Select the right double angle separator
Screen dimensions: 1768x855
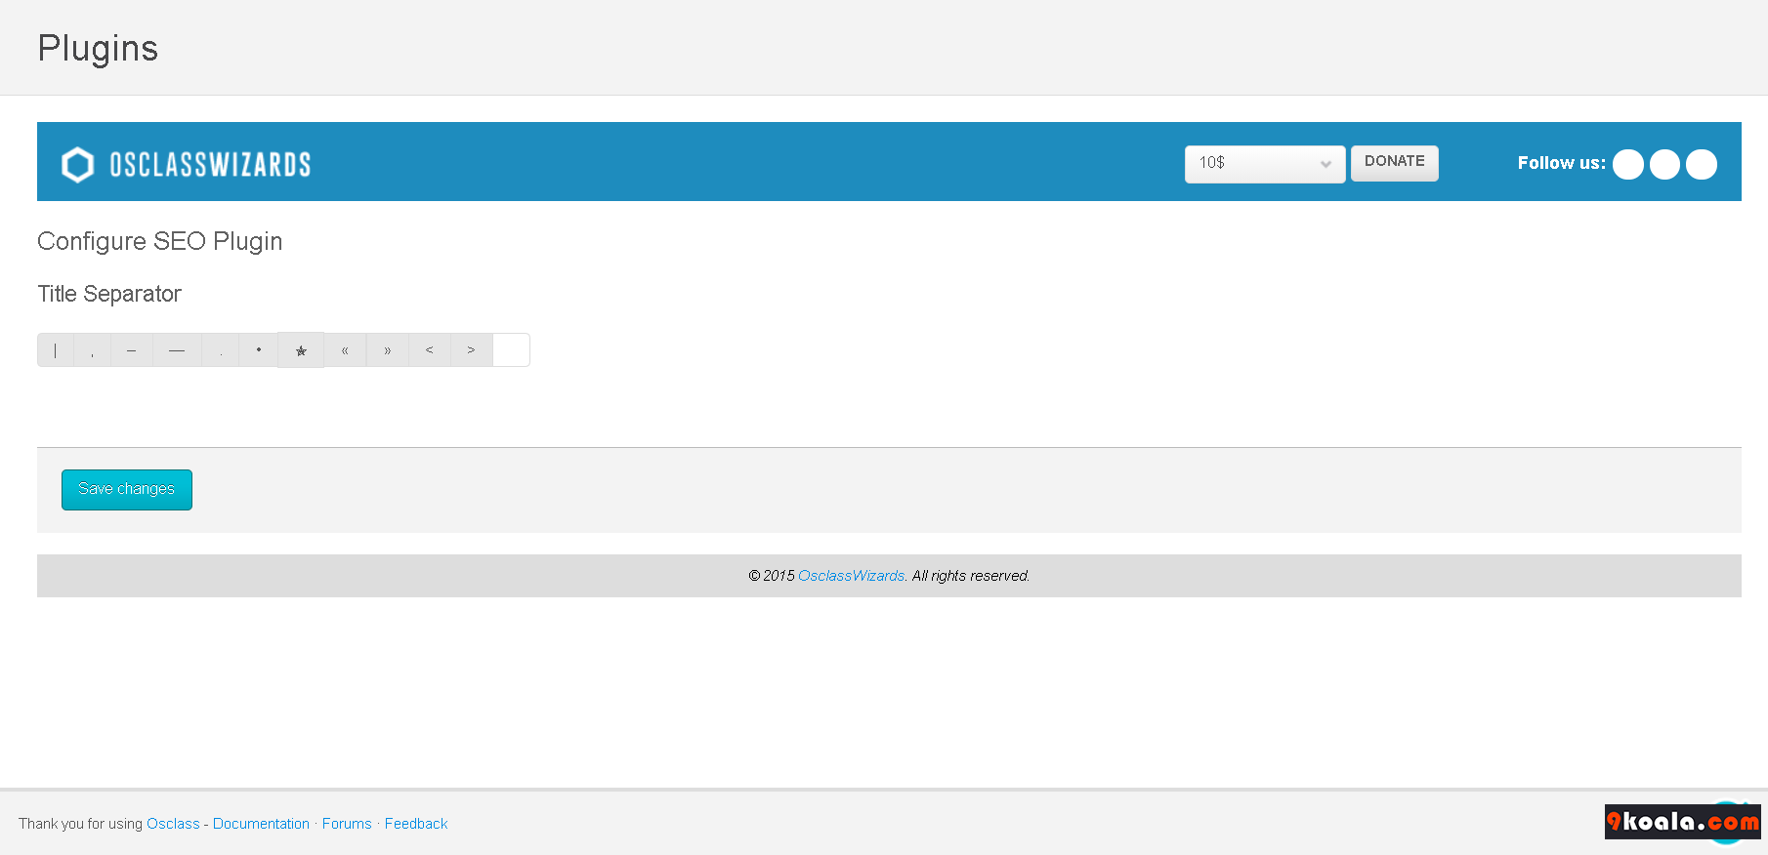[388, 350]
